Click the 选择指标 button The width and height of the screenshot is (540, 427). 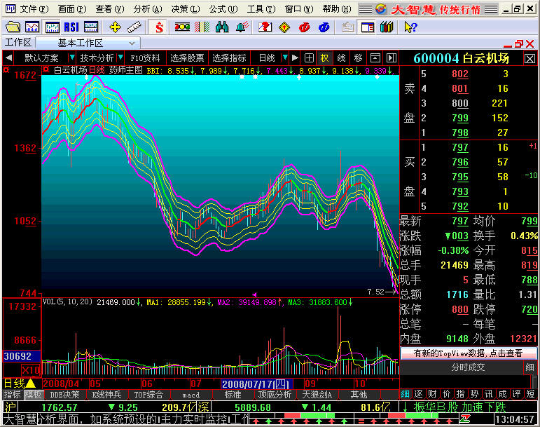coord(229,58)
